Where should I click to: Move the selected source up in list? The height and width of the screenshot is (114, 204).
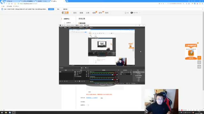82,81
